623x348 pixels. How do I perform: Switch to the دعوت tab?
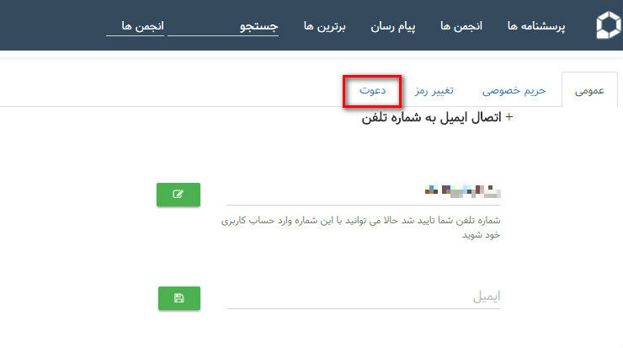(373, 90)
